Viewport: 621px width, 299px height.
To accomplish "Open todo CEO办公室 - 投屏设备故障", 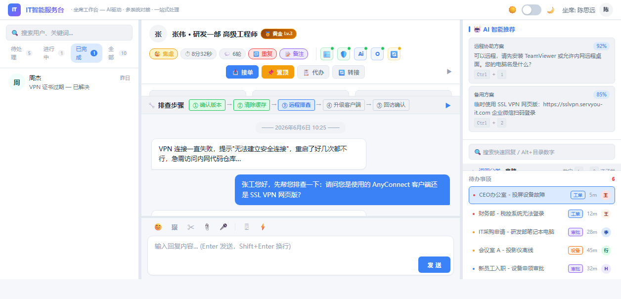I will click(x=542, y=195).
